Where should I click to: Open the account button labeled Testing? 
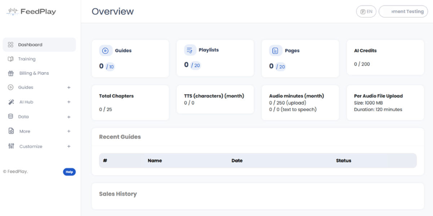pyautogui.click(x=403, y=12)
